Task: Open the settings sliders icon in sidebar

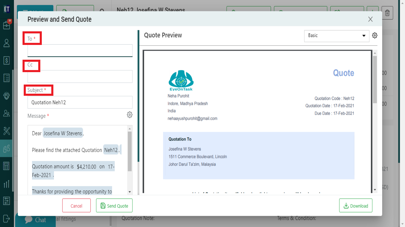Action: click(x=7, y=201)
